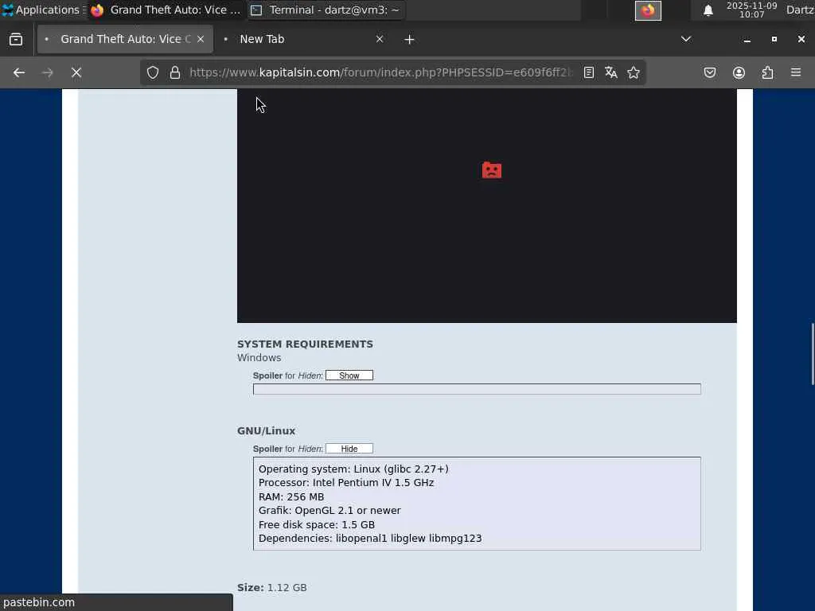Image resolution: width=815 pixels, height=611 pixels.
Task: Stop page loading with X button
Action: [76, 72]
